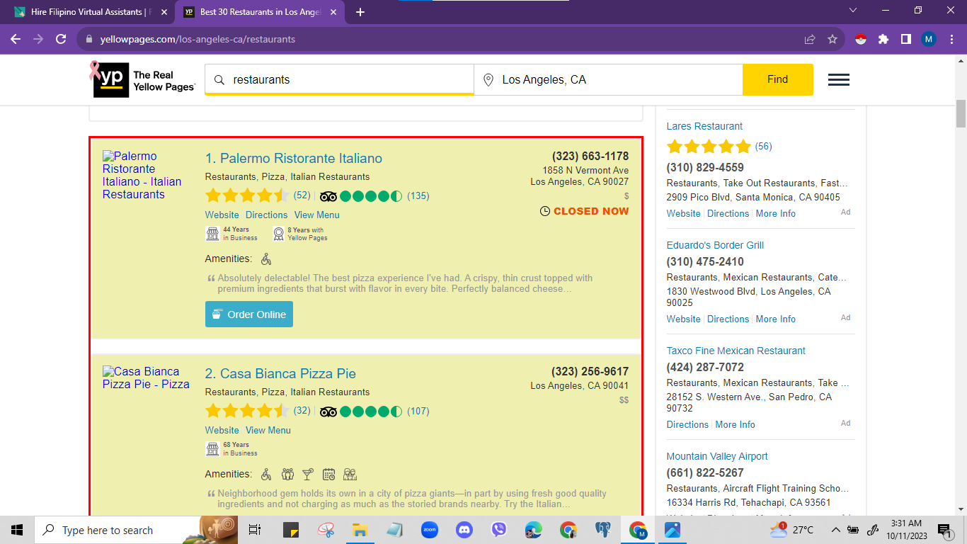Click More Info for Lares Restaurant
967x544 pixels.
776,213
